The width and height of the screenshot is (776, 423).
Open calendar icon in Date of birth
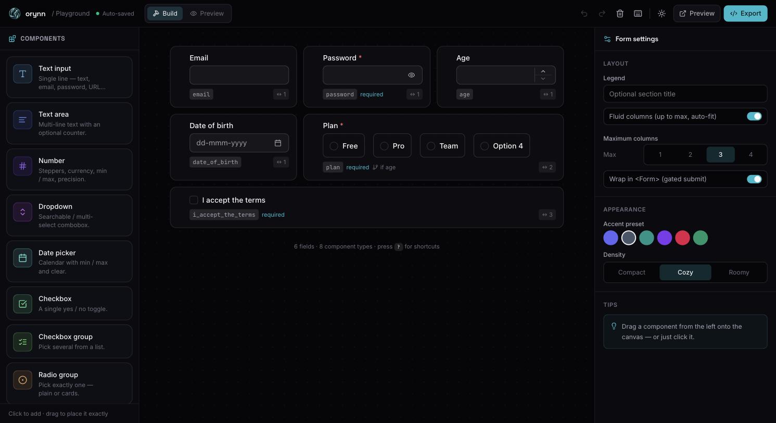coord(278,143)
